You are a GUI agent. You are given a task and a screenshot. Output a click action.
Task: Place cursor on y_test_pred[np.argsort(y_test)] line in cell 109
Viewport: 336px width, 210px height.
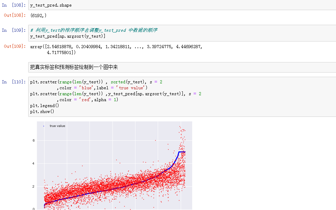pos(68,36)
